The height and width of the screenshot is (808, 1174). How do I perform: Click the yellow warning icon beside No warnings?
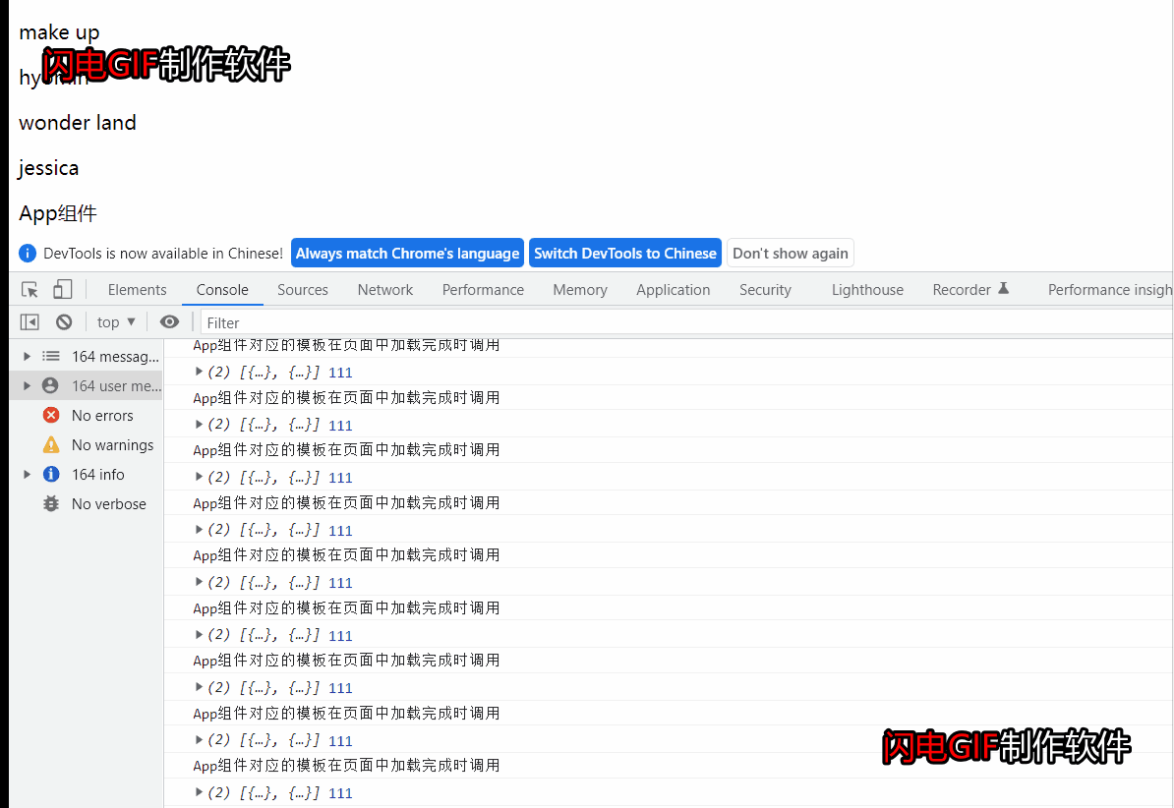[51, 445]
